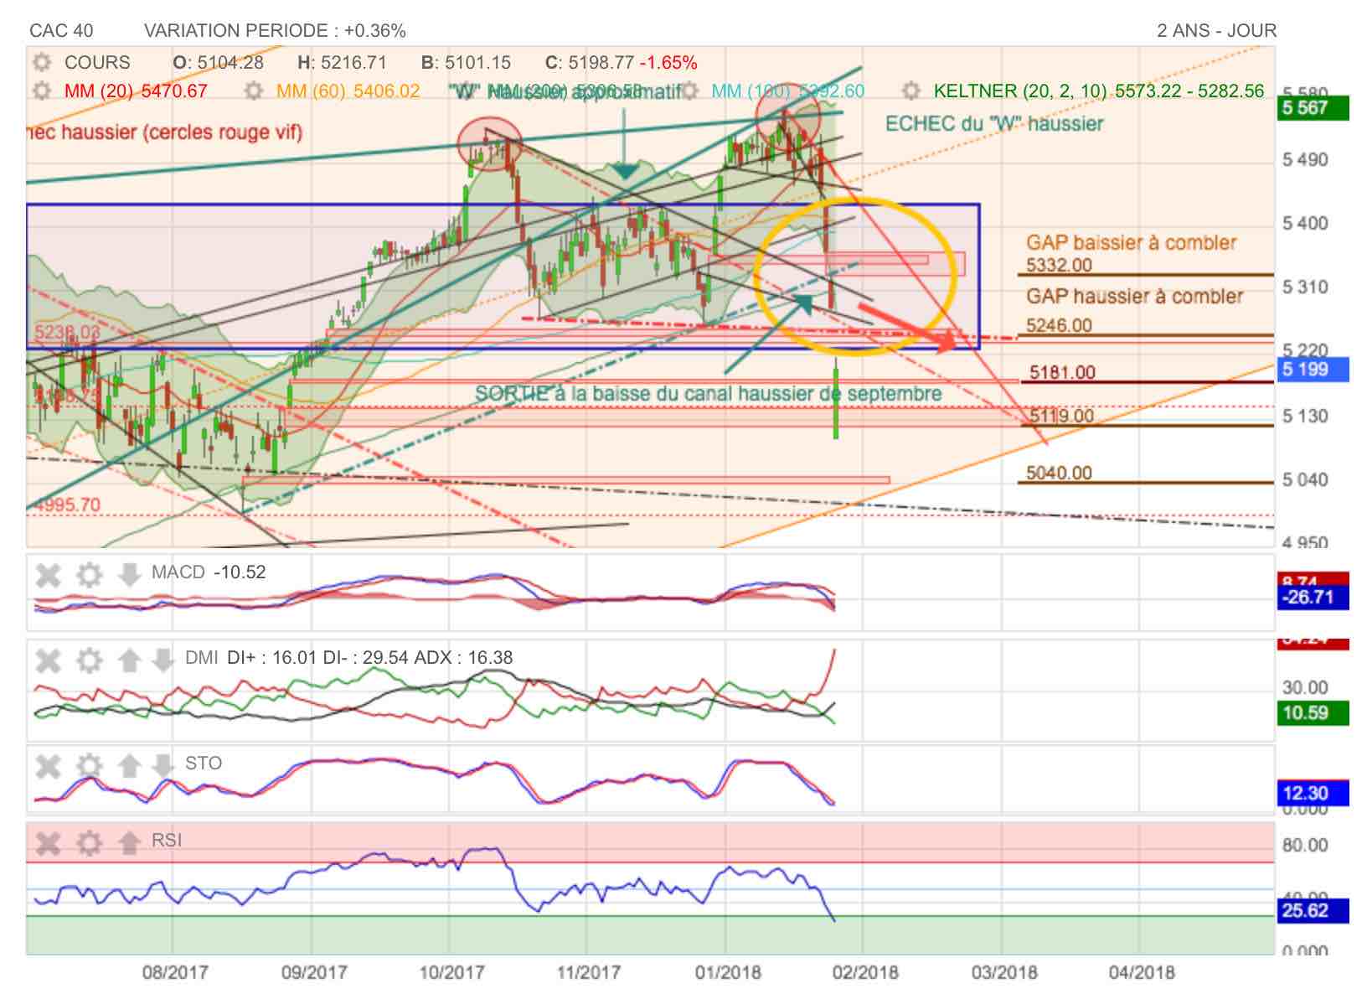This screenshot has width=1367, height=994.
Task: Move STO panel up with arrow
Action: [x=129, y=766]
